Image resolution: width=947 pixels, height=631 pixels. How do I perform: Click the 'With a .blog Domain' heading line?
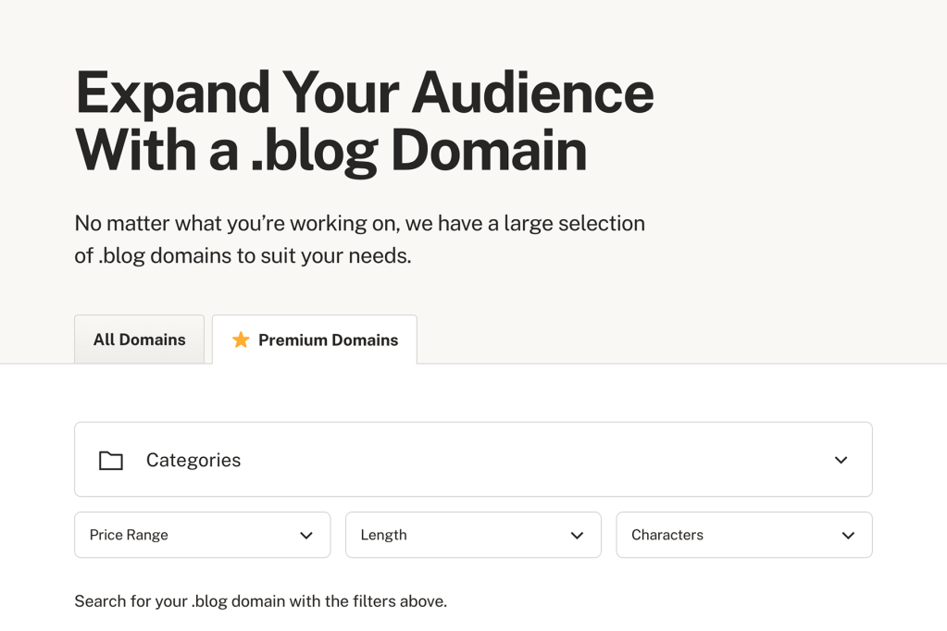tap(330, 150)
